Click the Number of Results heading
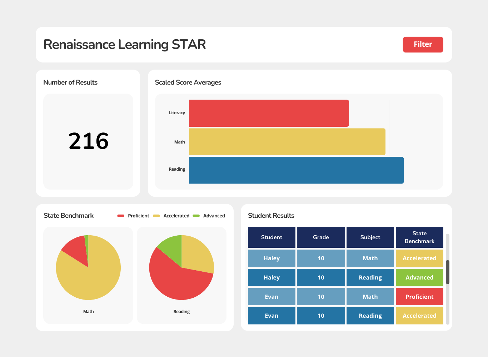This screenshot has height=357, width=488. [x=70, y=82]
